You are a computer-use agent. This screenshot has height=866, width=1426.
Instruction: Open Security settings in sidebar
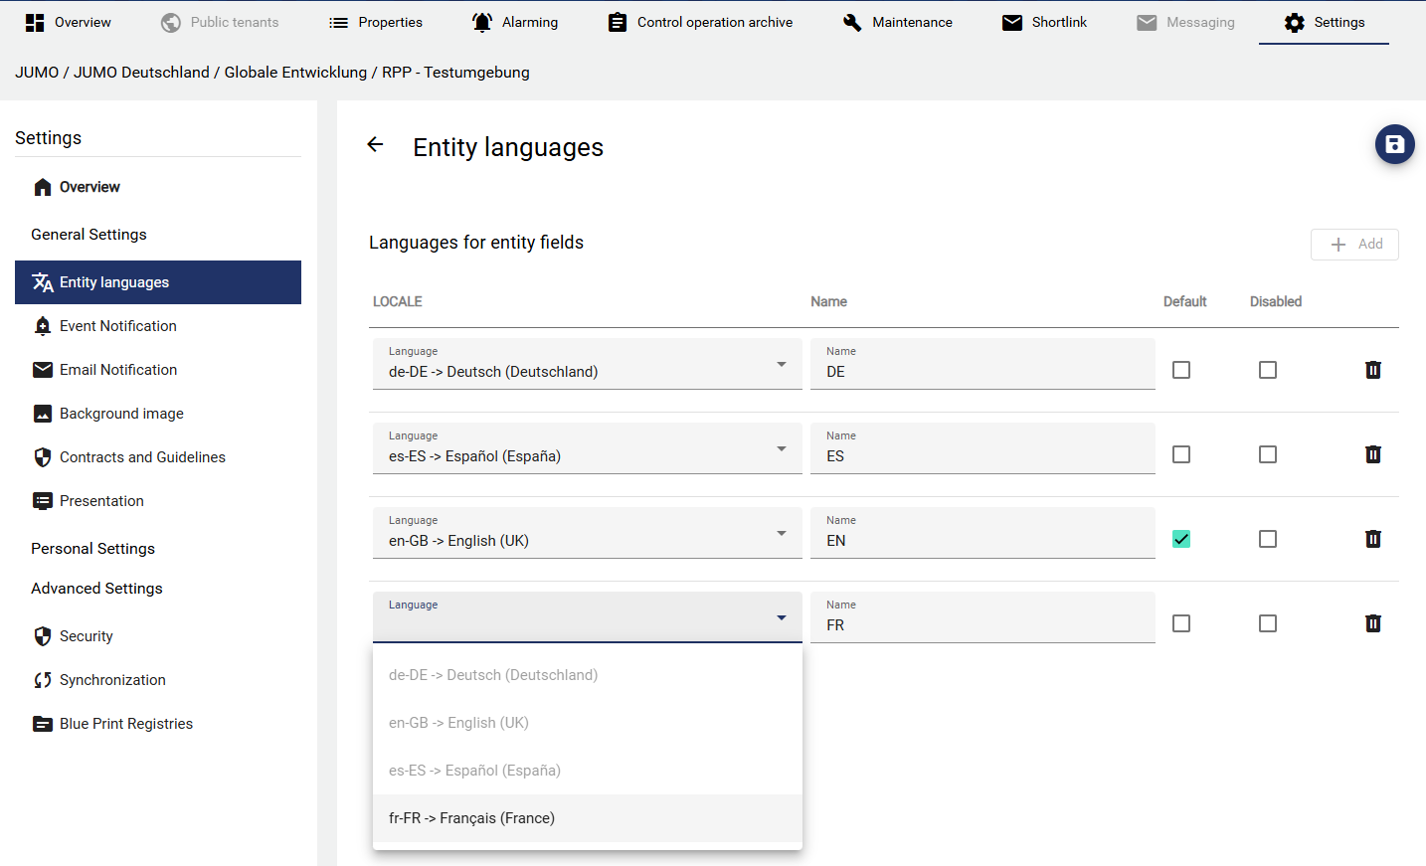click(86, 636)
